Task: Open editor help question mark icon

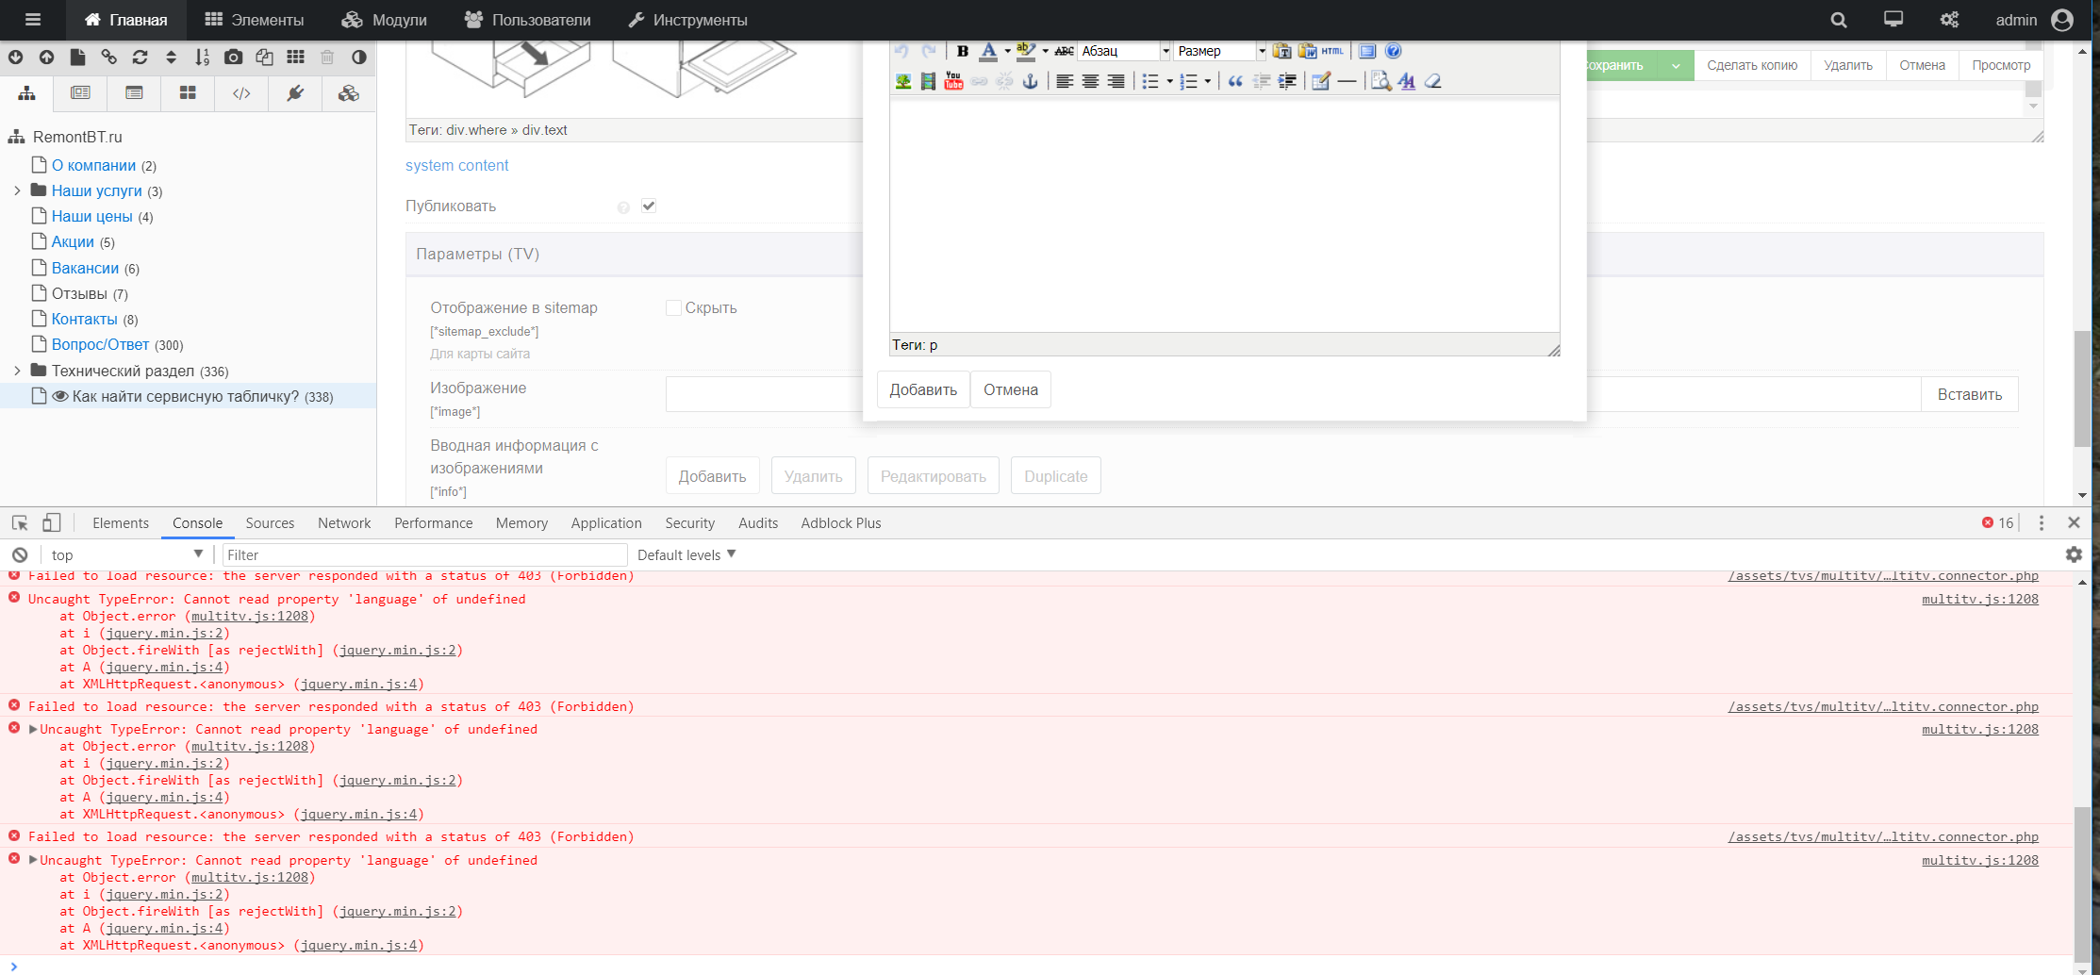Action: click(x=1393, y=51)
